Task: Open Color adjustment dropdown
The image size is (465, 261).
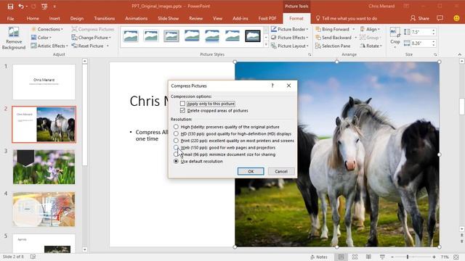Action: (41, 38)
